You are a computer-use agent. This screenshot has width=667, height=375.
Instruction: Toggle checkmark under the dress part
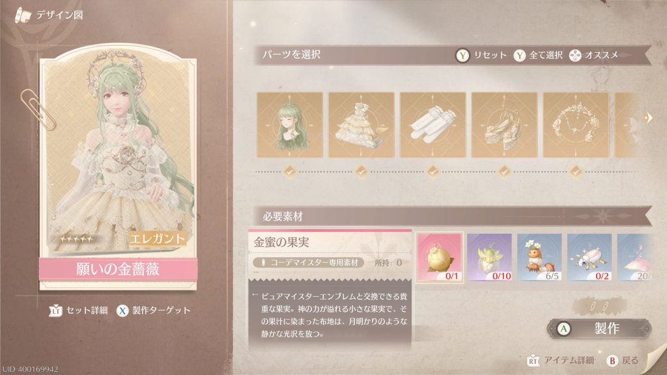click(361, 172)
